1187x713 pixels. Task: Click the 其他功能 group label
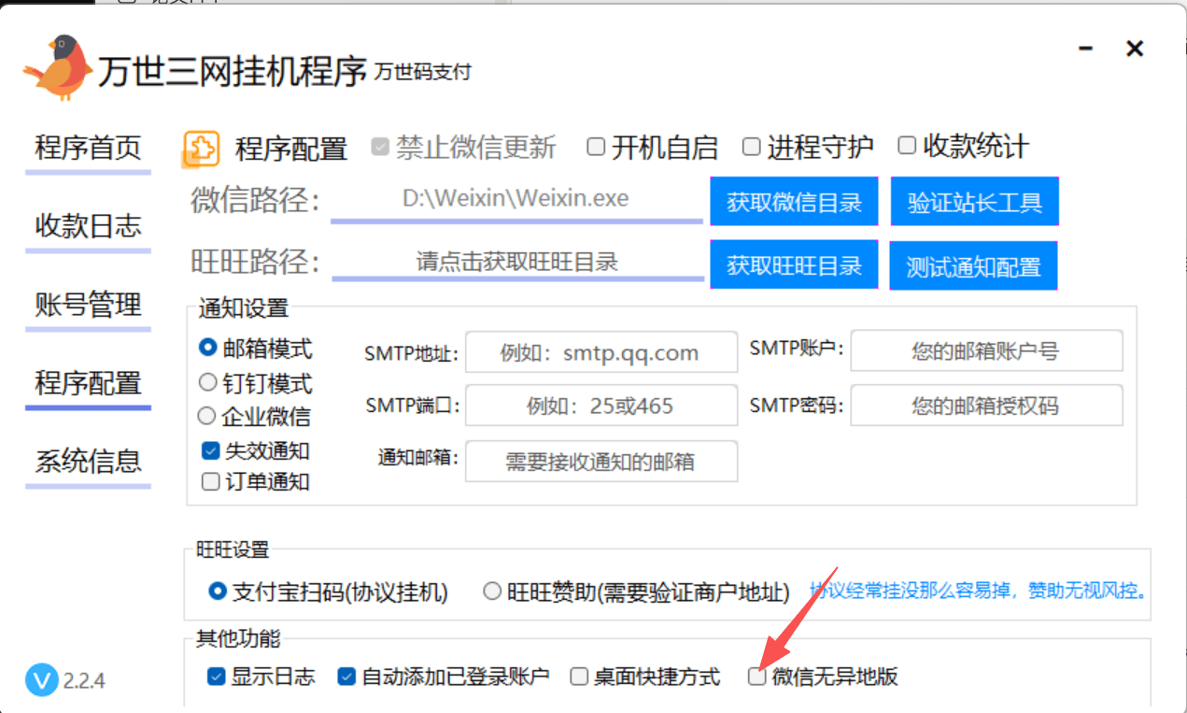point(238,639)
